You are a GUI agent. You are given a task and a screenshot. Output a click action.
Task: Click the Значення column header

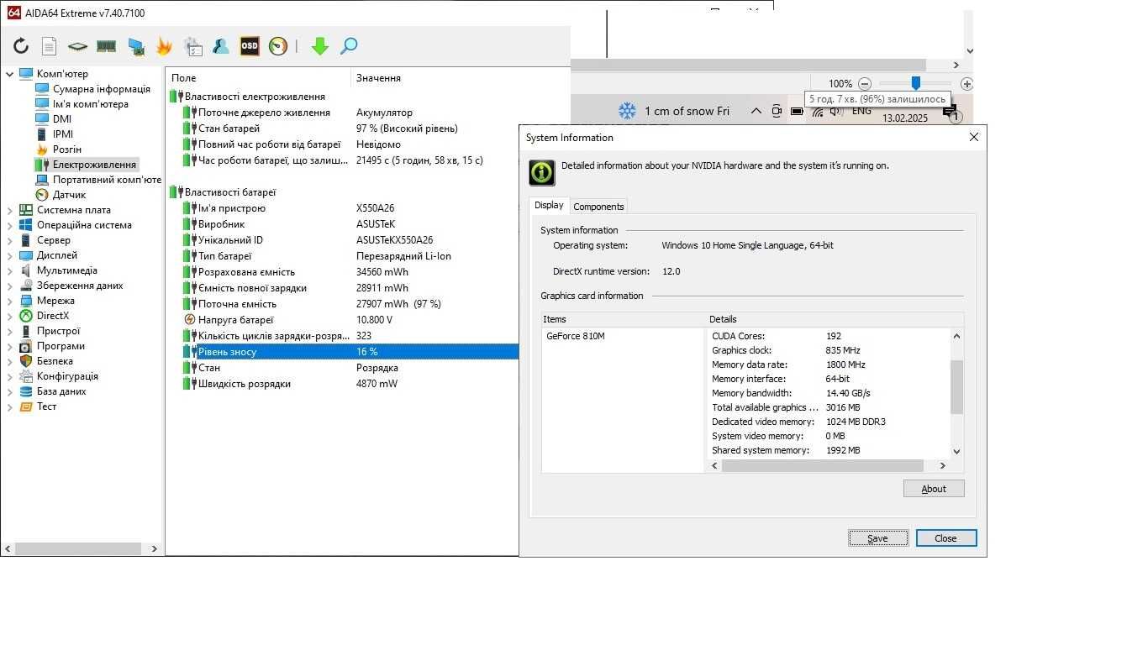(x=461, y=78)
